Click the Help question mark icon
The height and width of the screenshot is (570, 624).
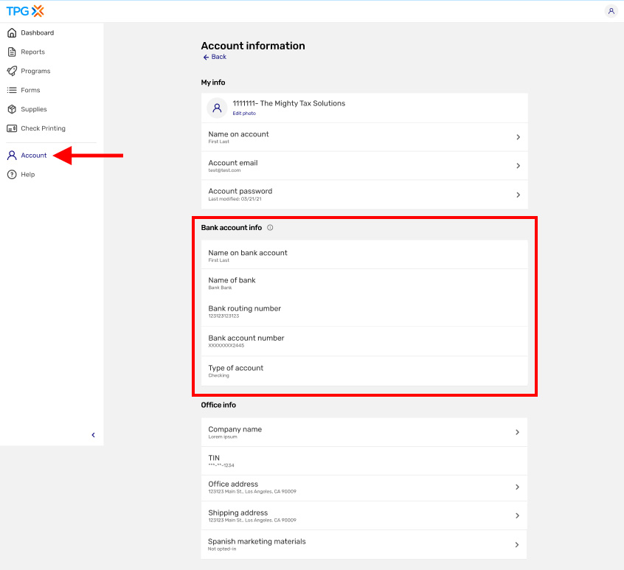12,175
